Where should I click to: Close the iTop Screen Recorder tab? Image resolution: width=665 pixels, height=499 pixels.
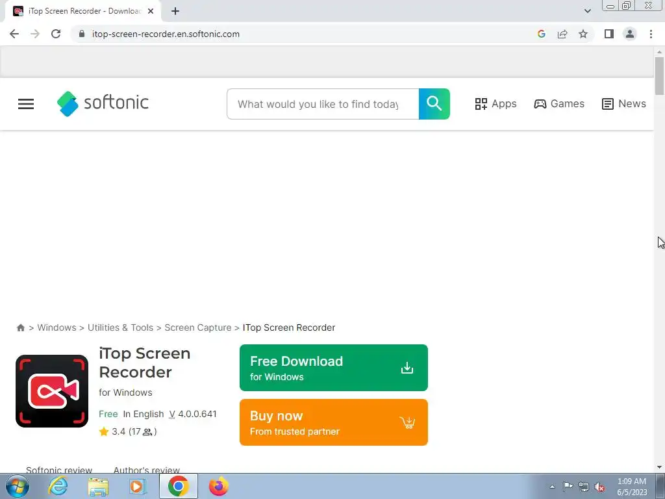coord(151,11)
